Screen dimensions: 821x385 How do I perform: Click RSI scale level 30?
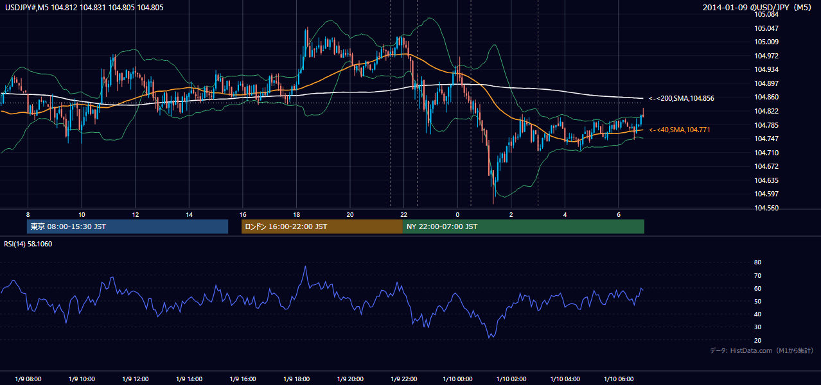[x=757, y=327]
